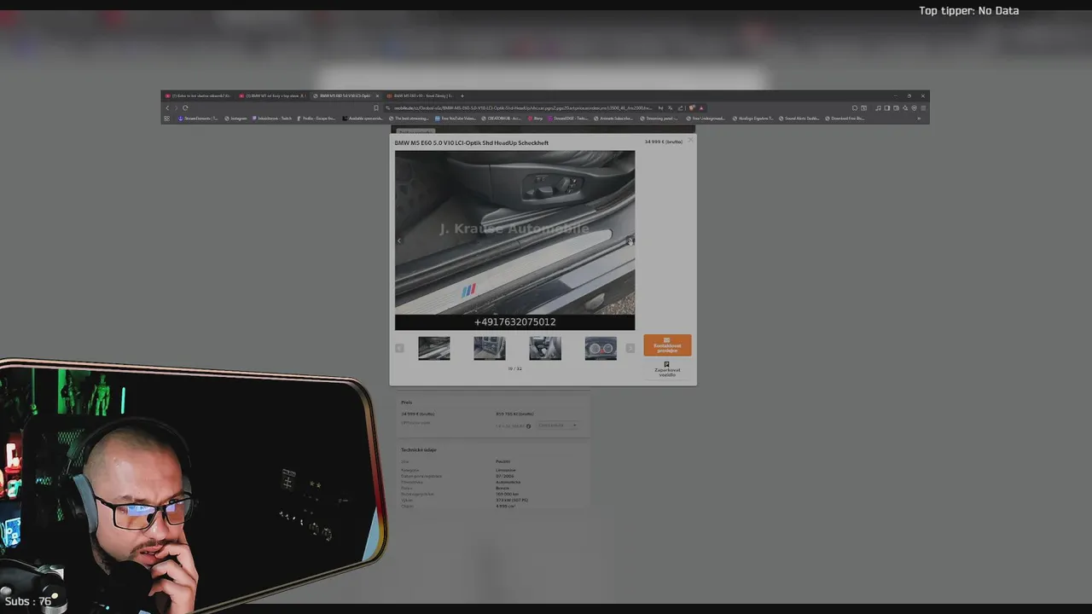Screen dimensions: 1092x614
Task: Click share icon in address bar
Action: pos(681,108)
